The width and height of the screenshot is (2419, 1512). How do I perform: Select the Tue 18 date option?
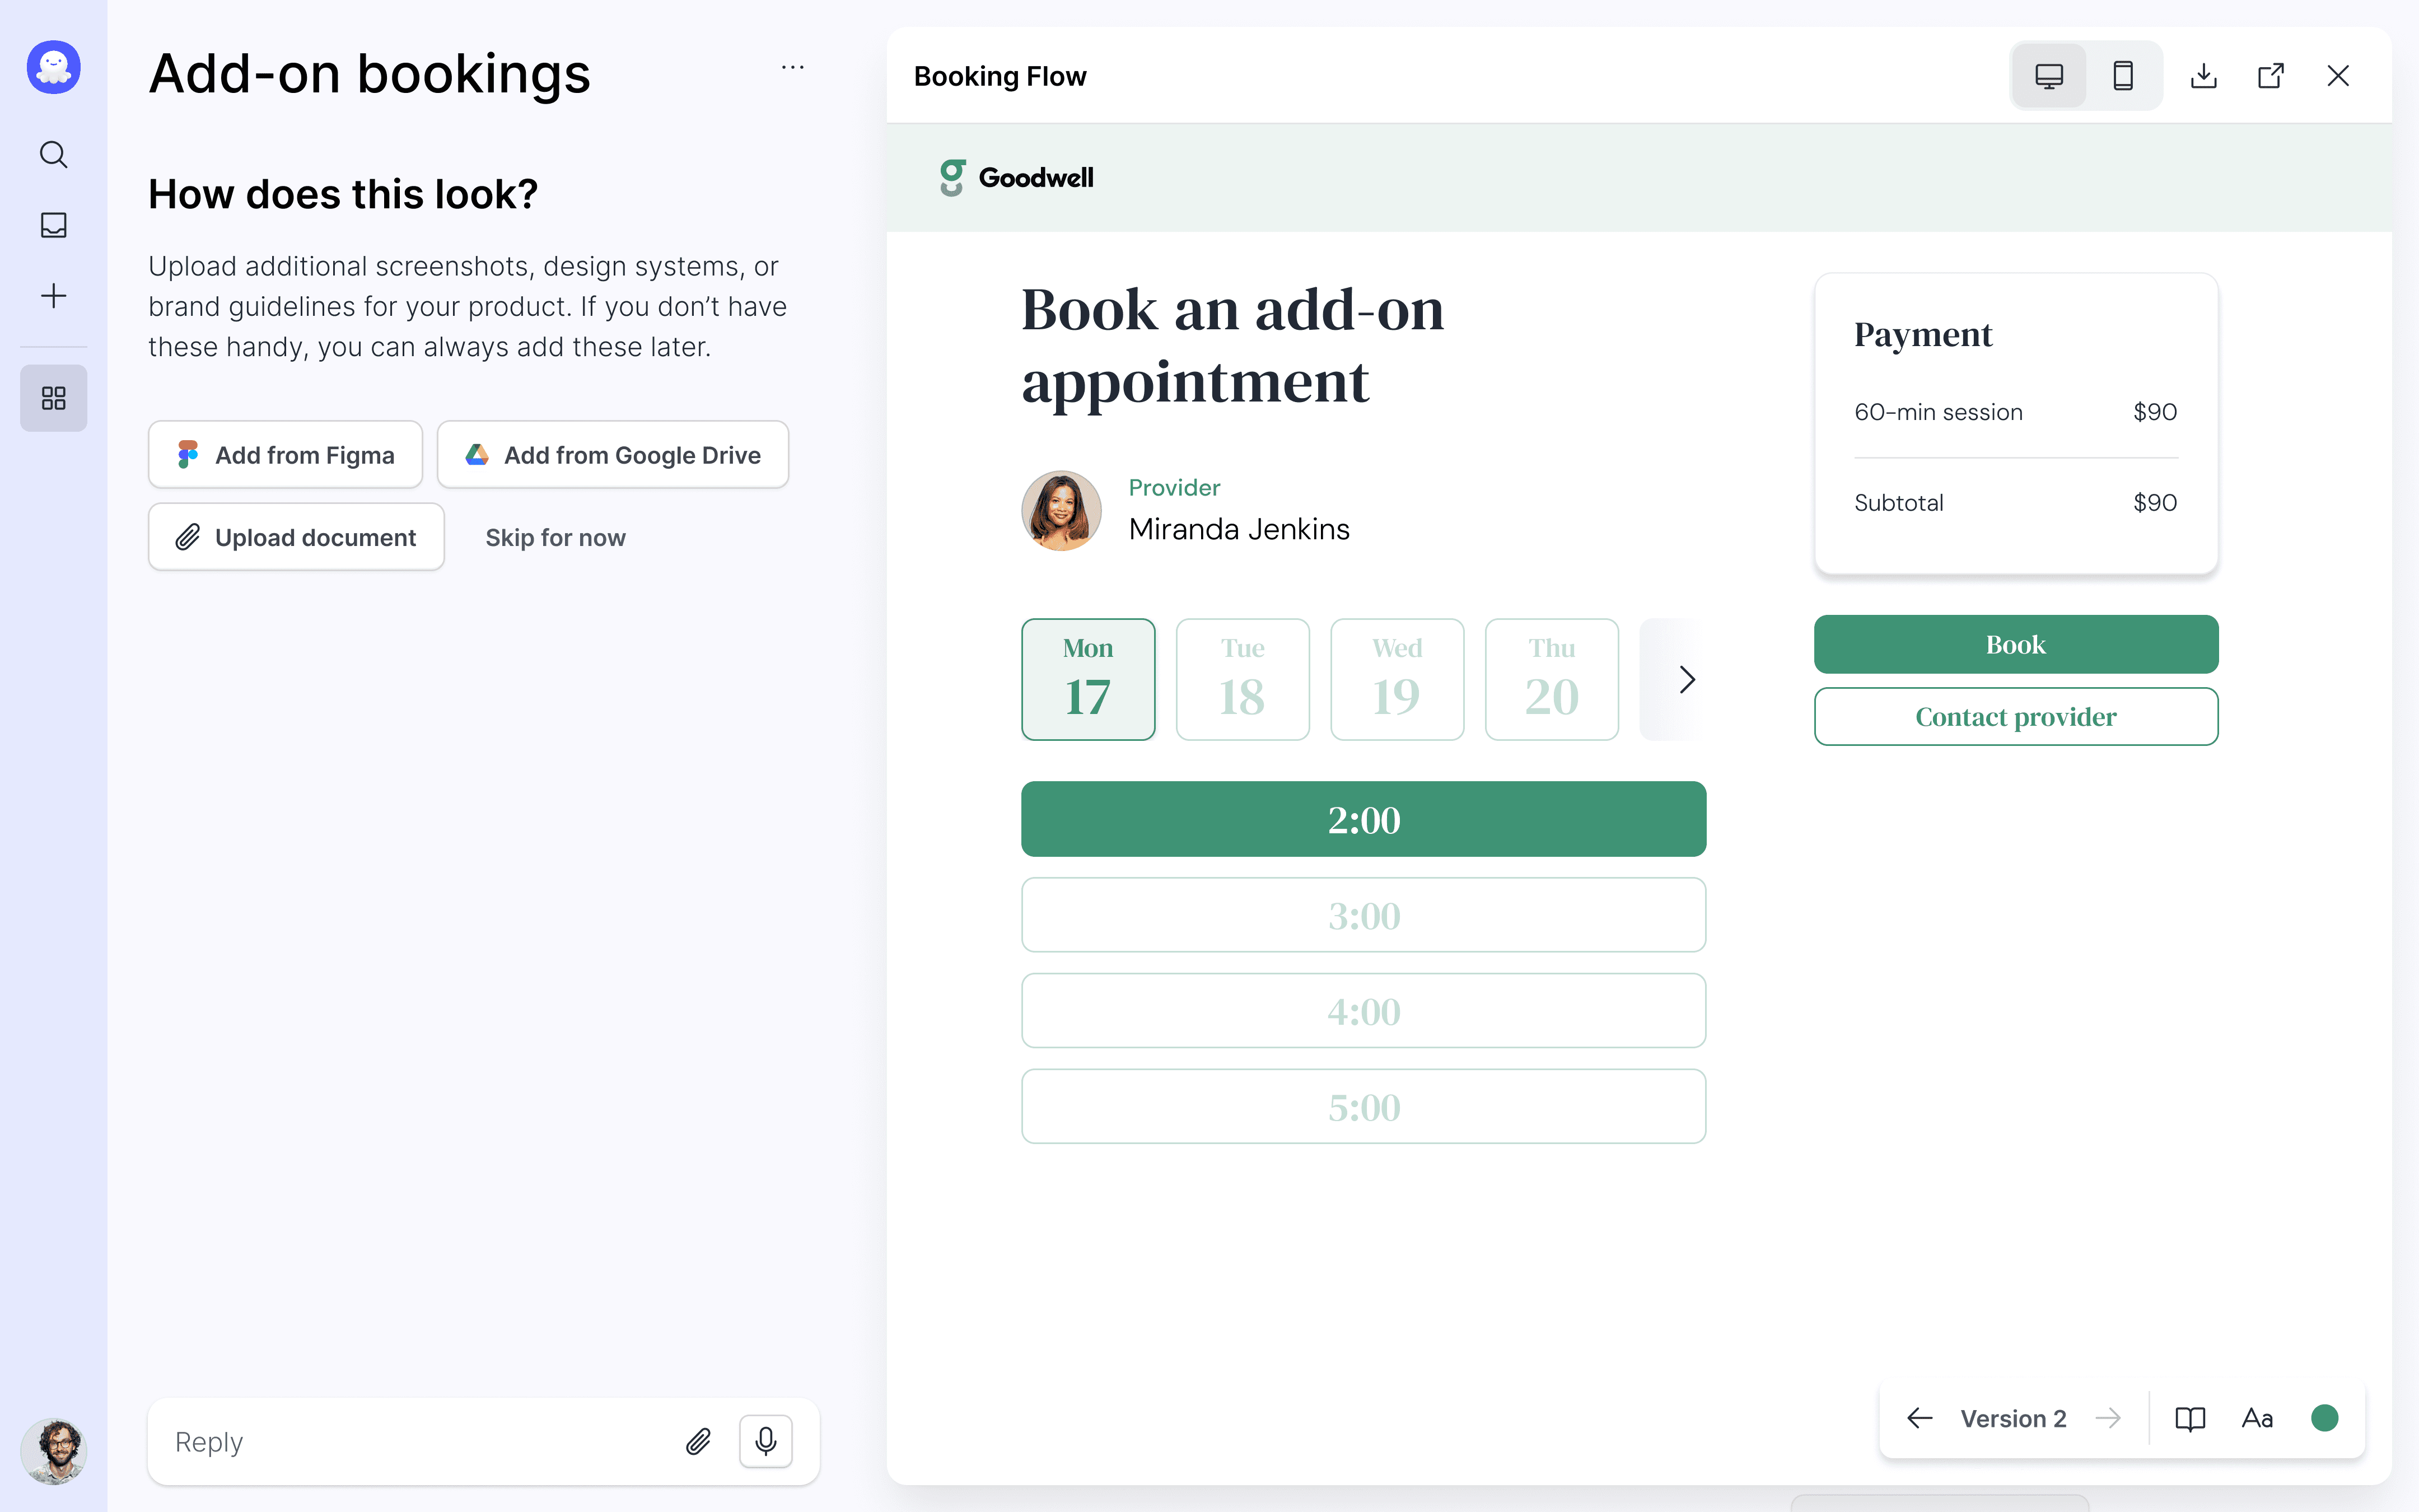pyautogui.click(x=1243, y=679)
